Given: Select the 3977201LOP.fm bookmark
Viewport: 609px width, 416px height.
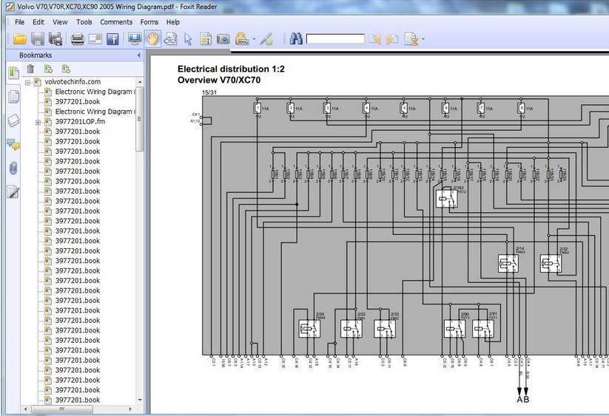Looking at the screenshot, I should (x=80, y=121).
